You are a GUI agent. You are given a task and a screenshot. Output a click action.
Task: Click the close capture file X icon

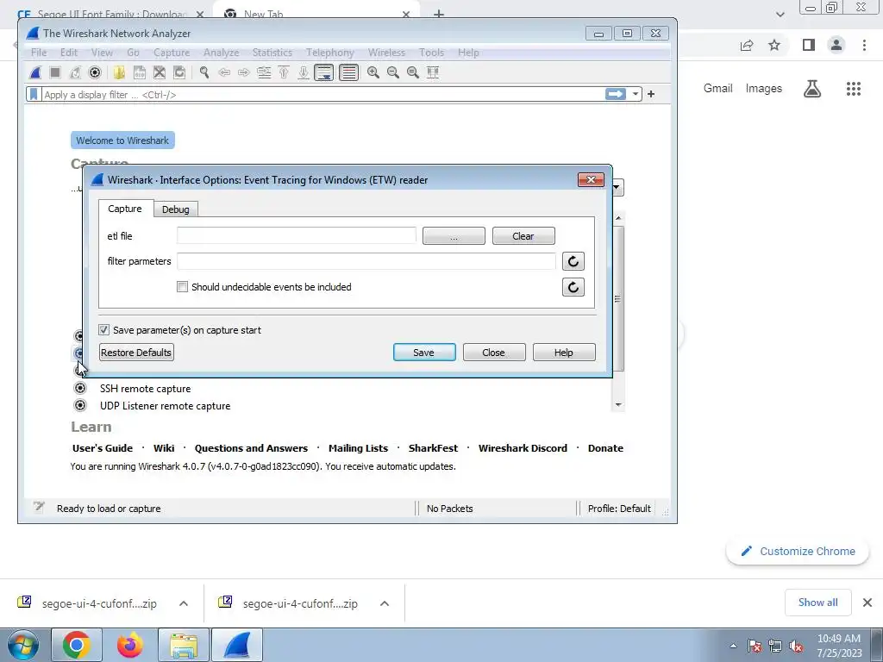(160, 72)
